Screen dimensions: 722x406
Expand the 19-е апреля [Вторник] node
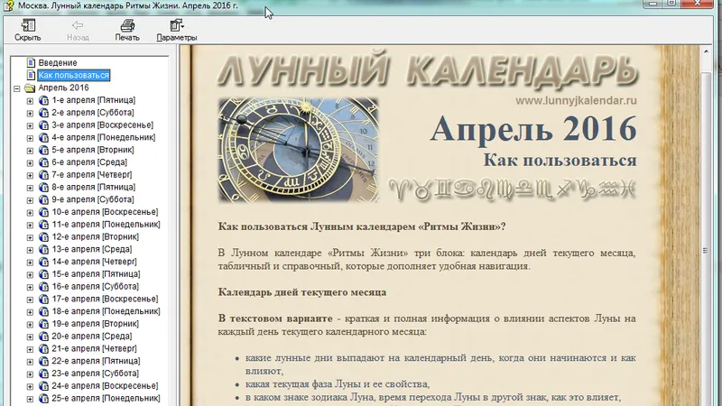pyautogui.click(x=31, y=325)
